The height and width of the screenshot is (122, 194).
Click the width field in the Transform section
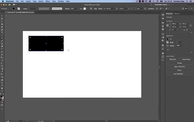(x=185, y=24)
